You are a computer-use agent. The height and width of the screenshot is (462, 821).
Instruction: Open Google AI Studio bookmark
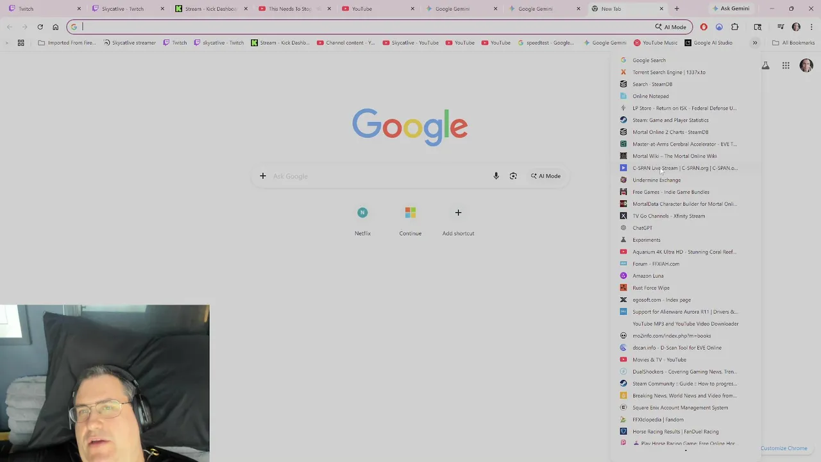(x=708, y=43)
